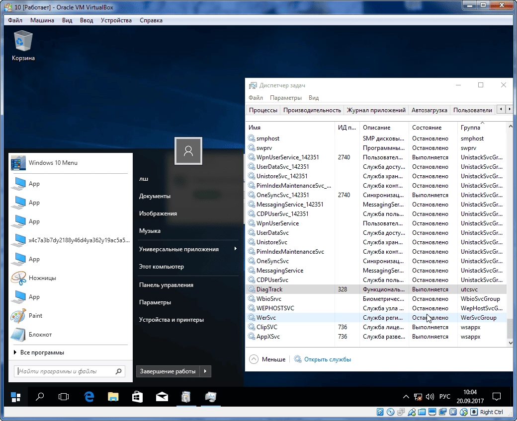Viewport: 517px width, 421px height.
Task: Launch Microsoft Edge from the taskbar
Action: tap(89, 397)
